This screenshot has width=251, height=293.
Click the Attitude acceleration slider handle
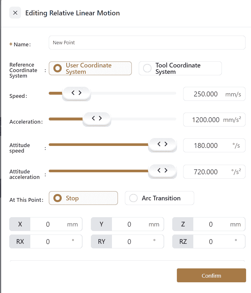tap(162, 171)
